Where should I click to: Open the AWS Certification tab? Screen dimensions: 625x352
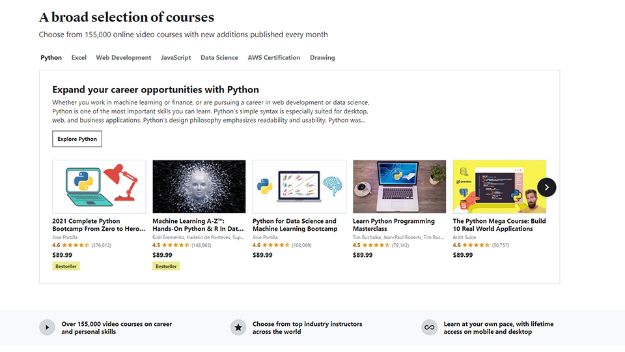(x=274, y=57)
